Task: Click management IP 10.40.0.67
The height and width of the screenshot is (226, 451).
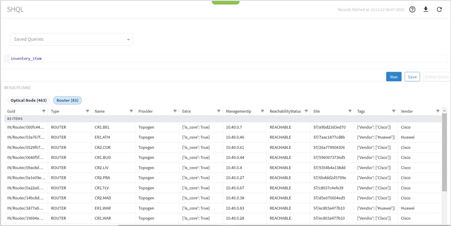Action: 235,188
